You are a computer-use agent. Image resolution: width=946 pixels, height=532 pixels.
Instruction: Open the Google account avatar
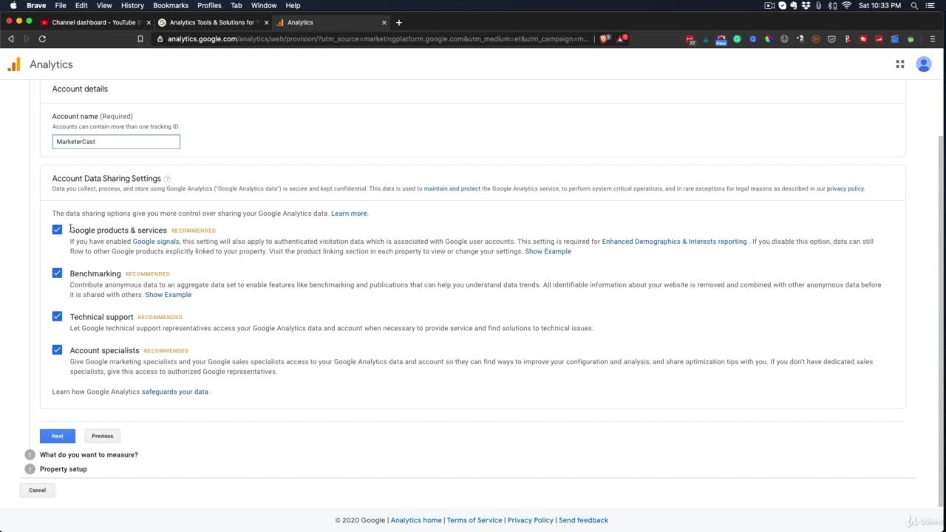[924, 64]
